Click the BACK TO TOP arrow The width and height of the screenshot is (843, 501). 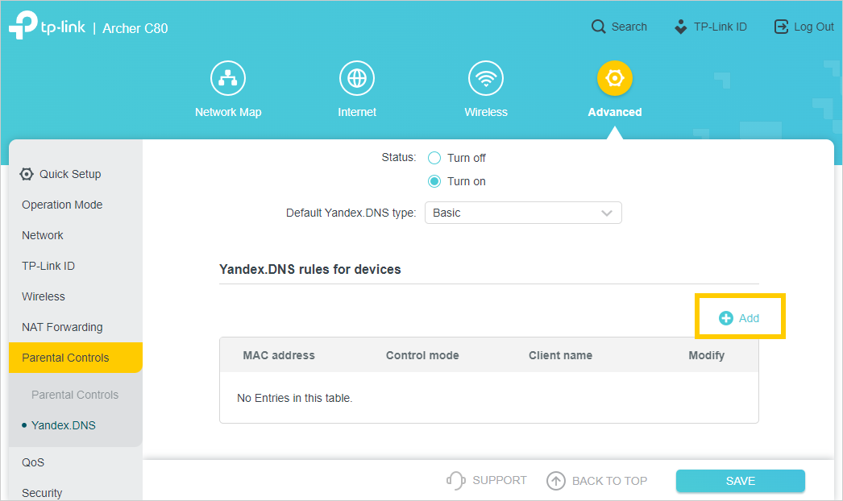pos(556,481)
